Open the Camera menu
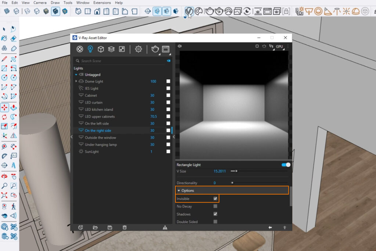 click(40, 3)
